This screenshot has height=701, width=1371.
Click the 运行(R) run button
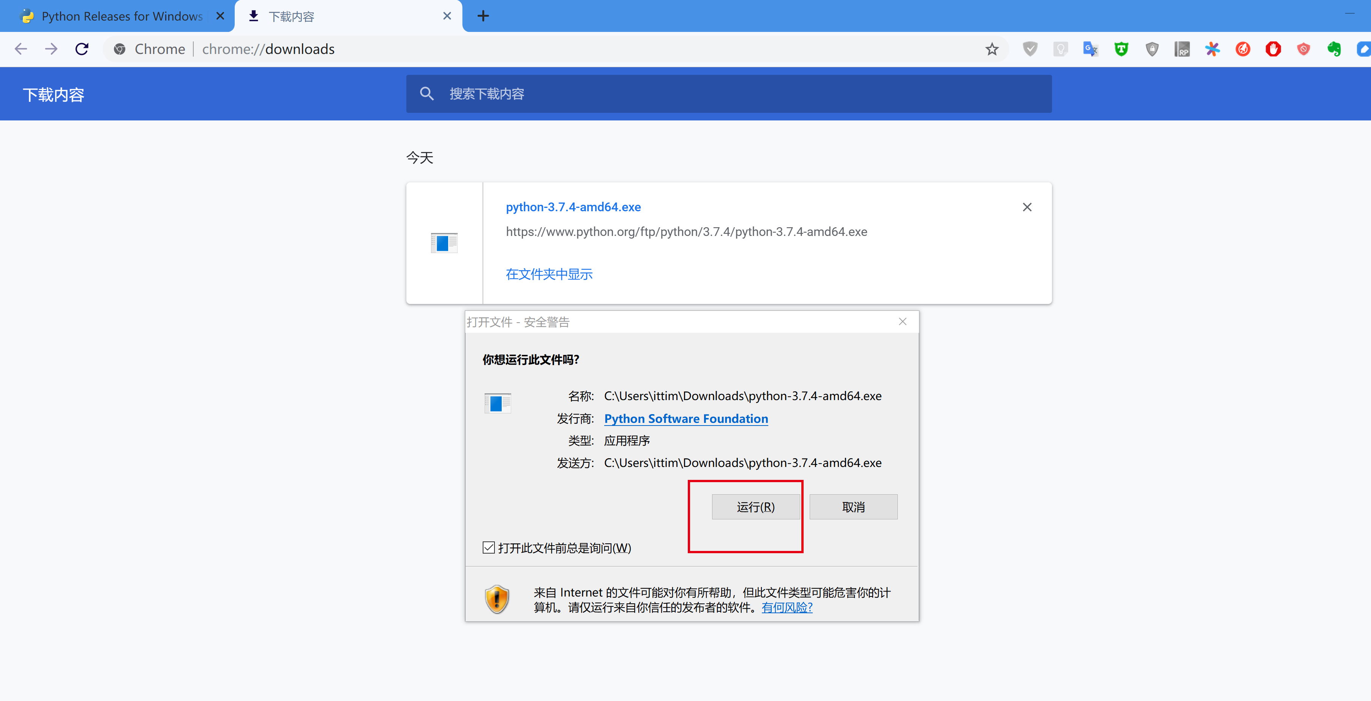[756, 507]
